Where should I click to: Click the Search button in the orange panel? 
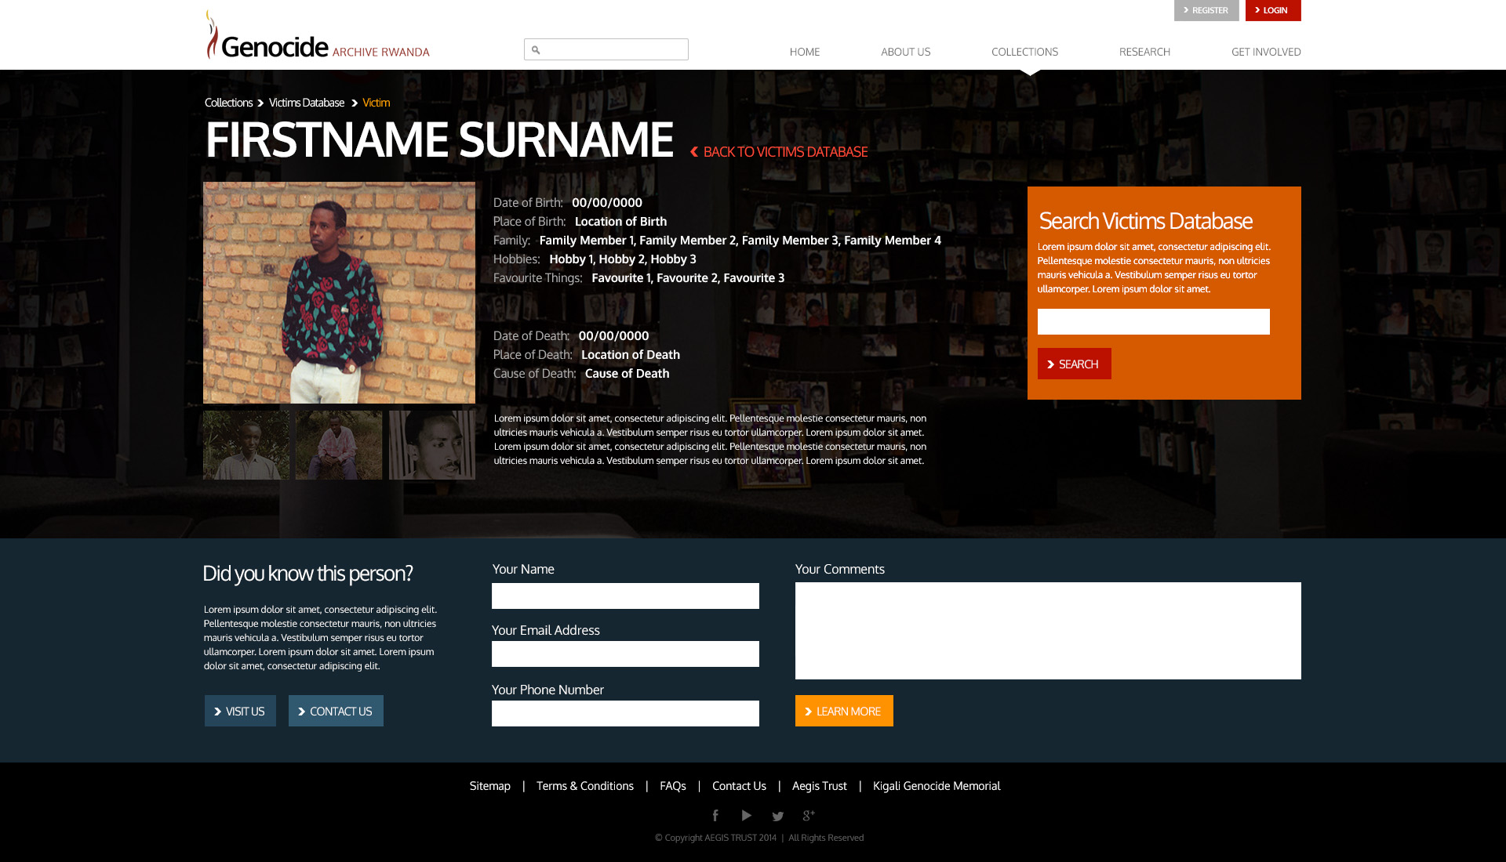pyautogui.click(x=1074, y=364)
